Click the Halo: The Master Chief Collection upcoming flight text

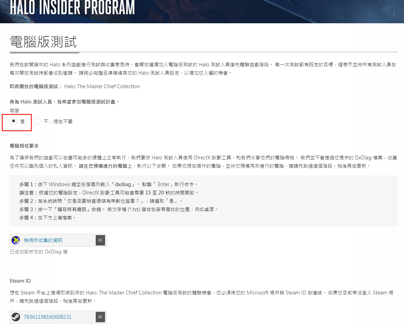pyautogui.click(x=102, y=86)
